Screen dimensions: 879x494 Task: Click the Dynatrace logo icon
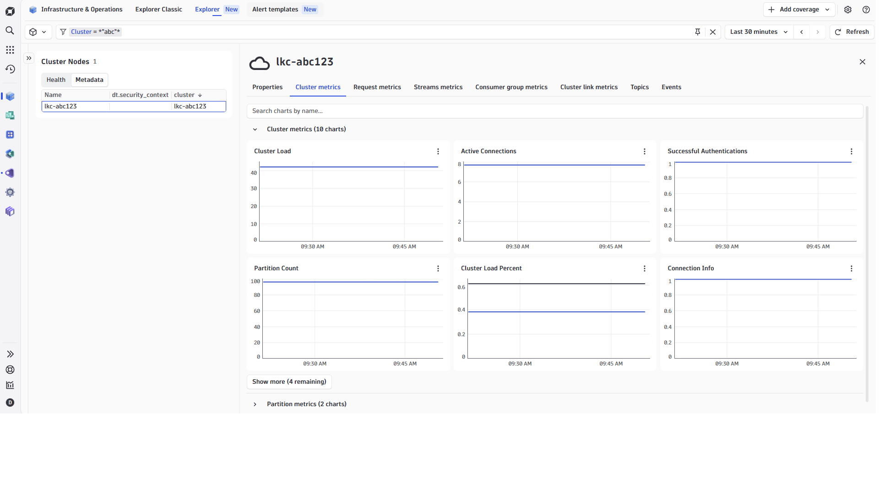tap(10, 11)
